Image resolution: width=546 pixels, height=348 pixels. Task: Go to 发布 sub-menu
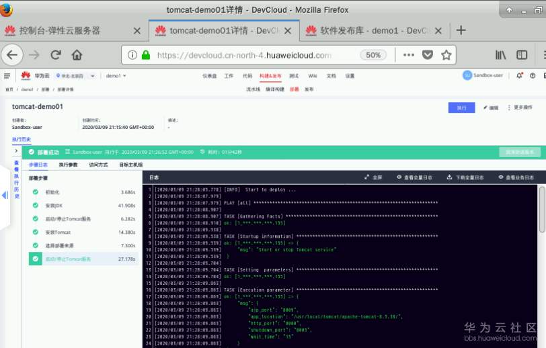309,89
